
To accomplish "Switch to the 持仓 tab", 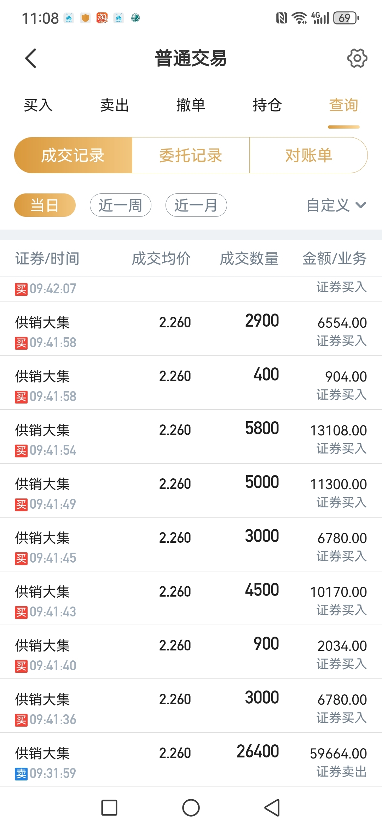I will tap(267, 105).
